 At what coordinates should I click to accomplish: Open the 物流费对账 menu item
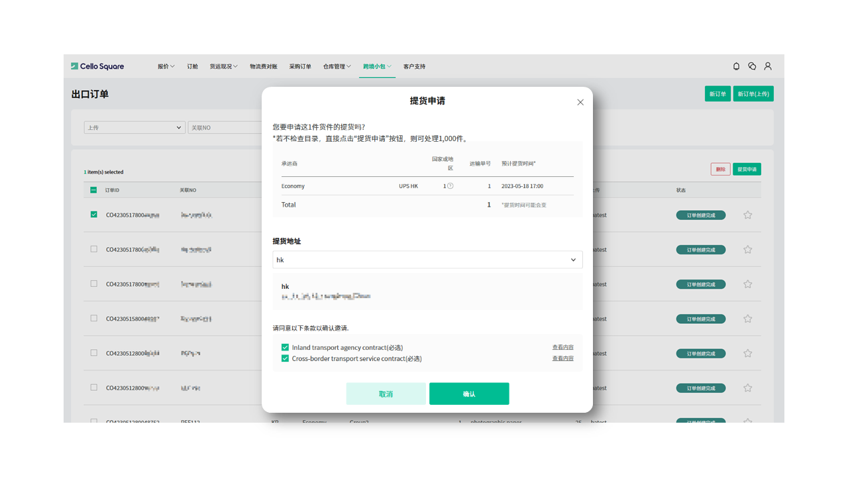[x=263, y=66]
